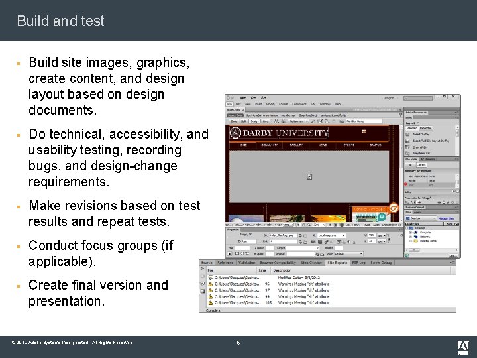Expand the Network node in Files

pos(410,237)
